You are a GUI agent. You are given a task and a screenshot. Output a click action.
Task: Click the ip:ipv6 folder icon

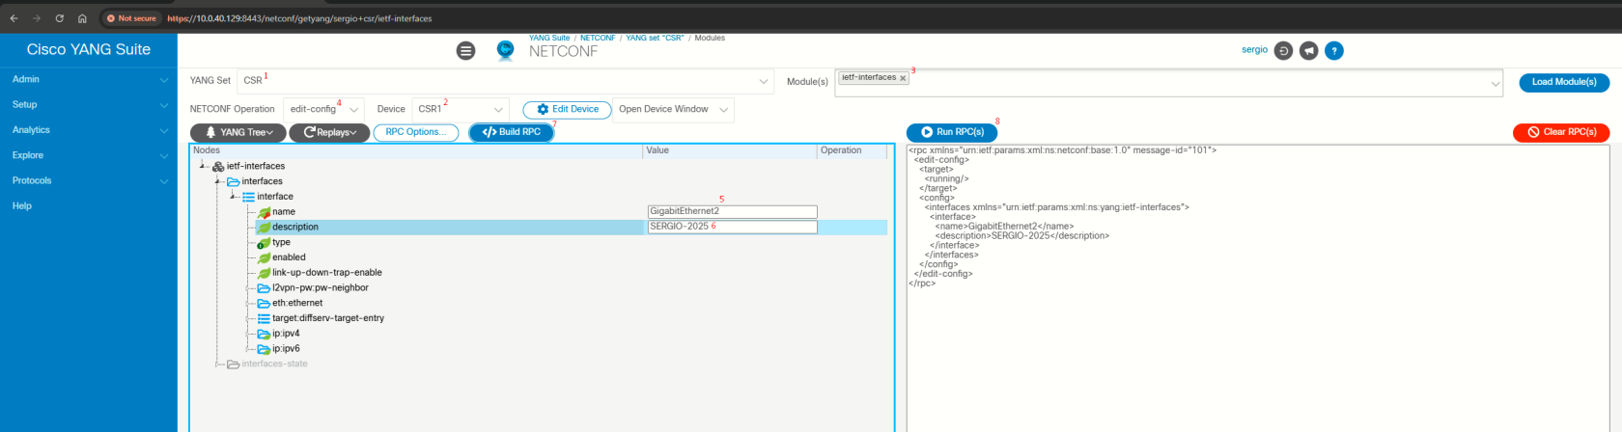(264, 349)
